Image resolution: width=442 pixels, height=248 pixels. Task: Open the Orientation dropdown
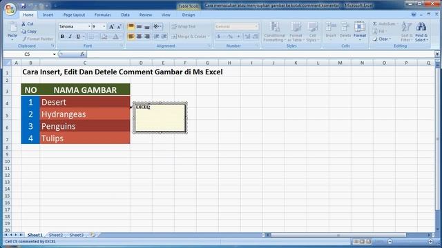point(157,26)
